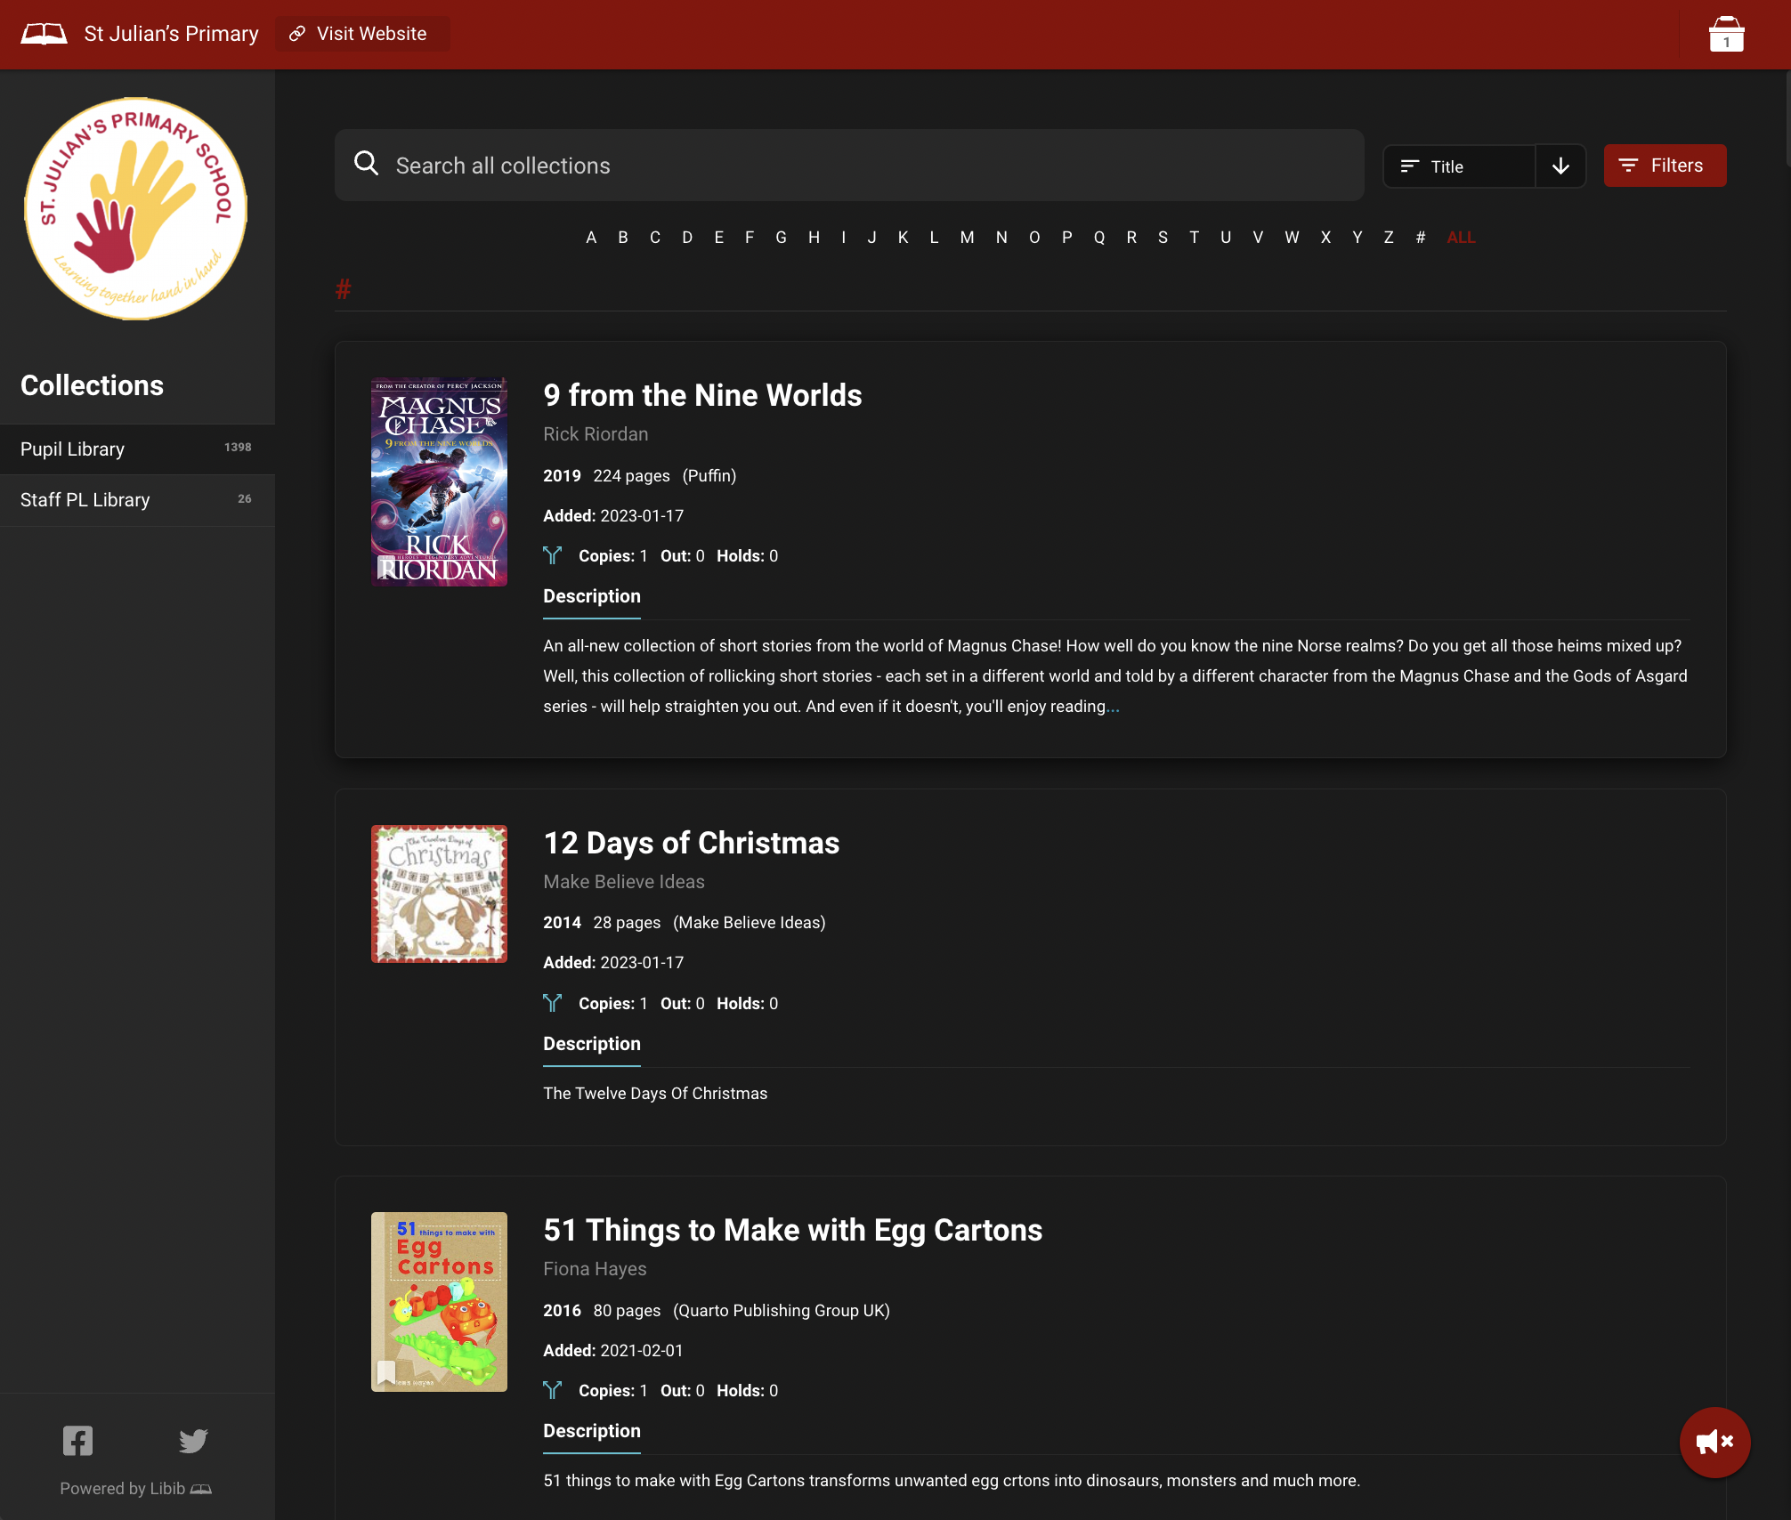Click Powered by Libib link
This screenshot has height=1520, width=1791.
click(136, 1489)
